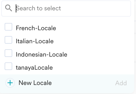Click the word Italian in second option

click(x=24, y=41)
